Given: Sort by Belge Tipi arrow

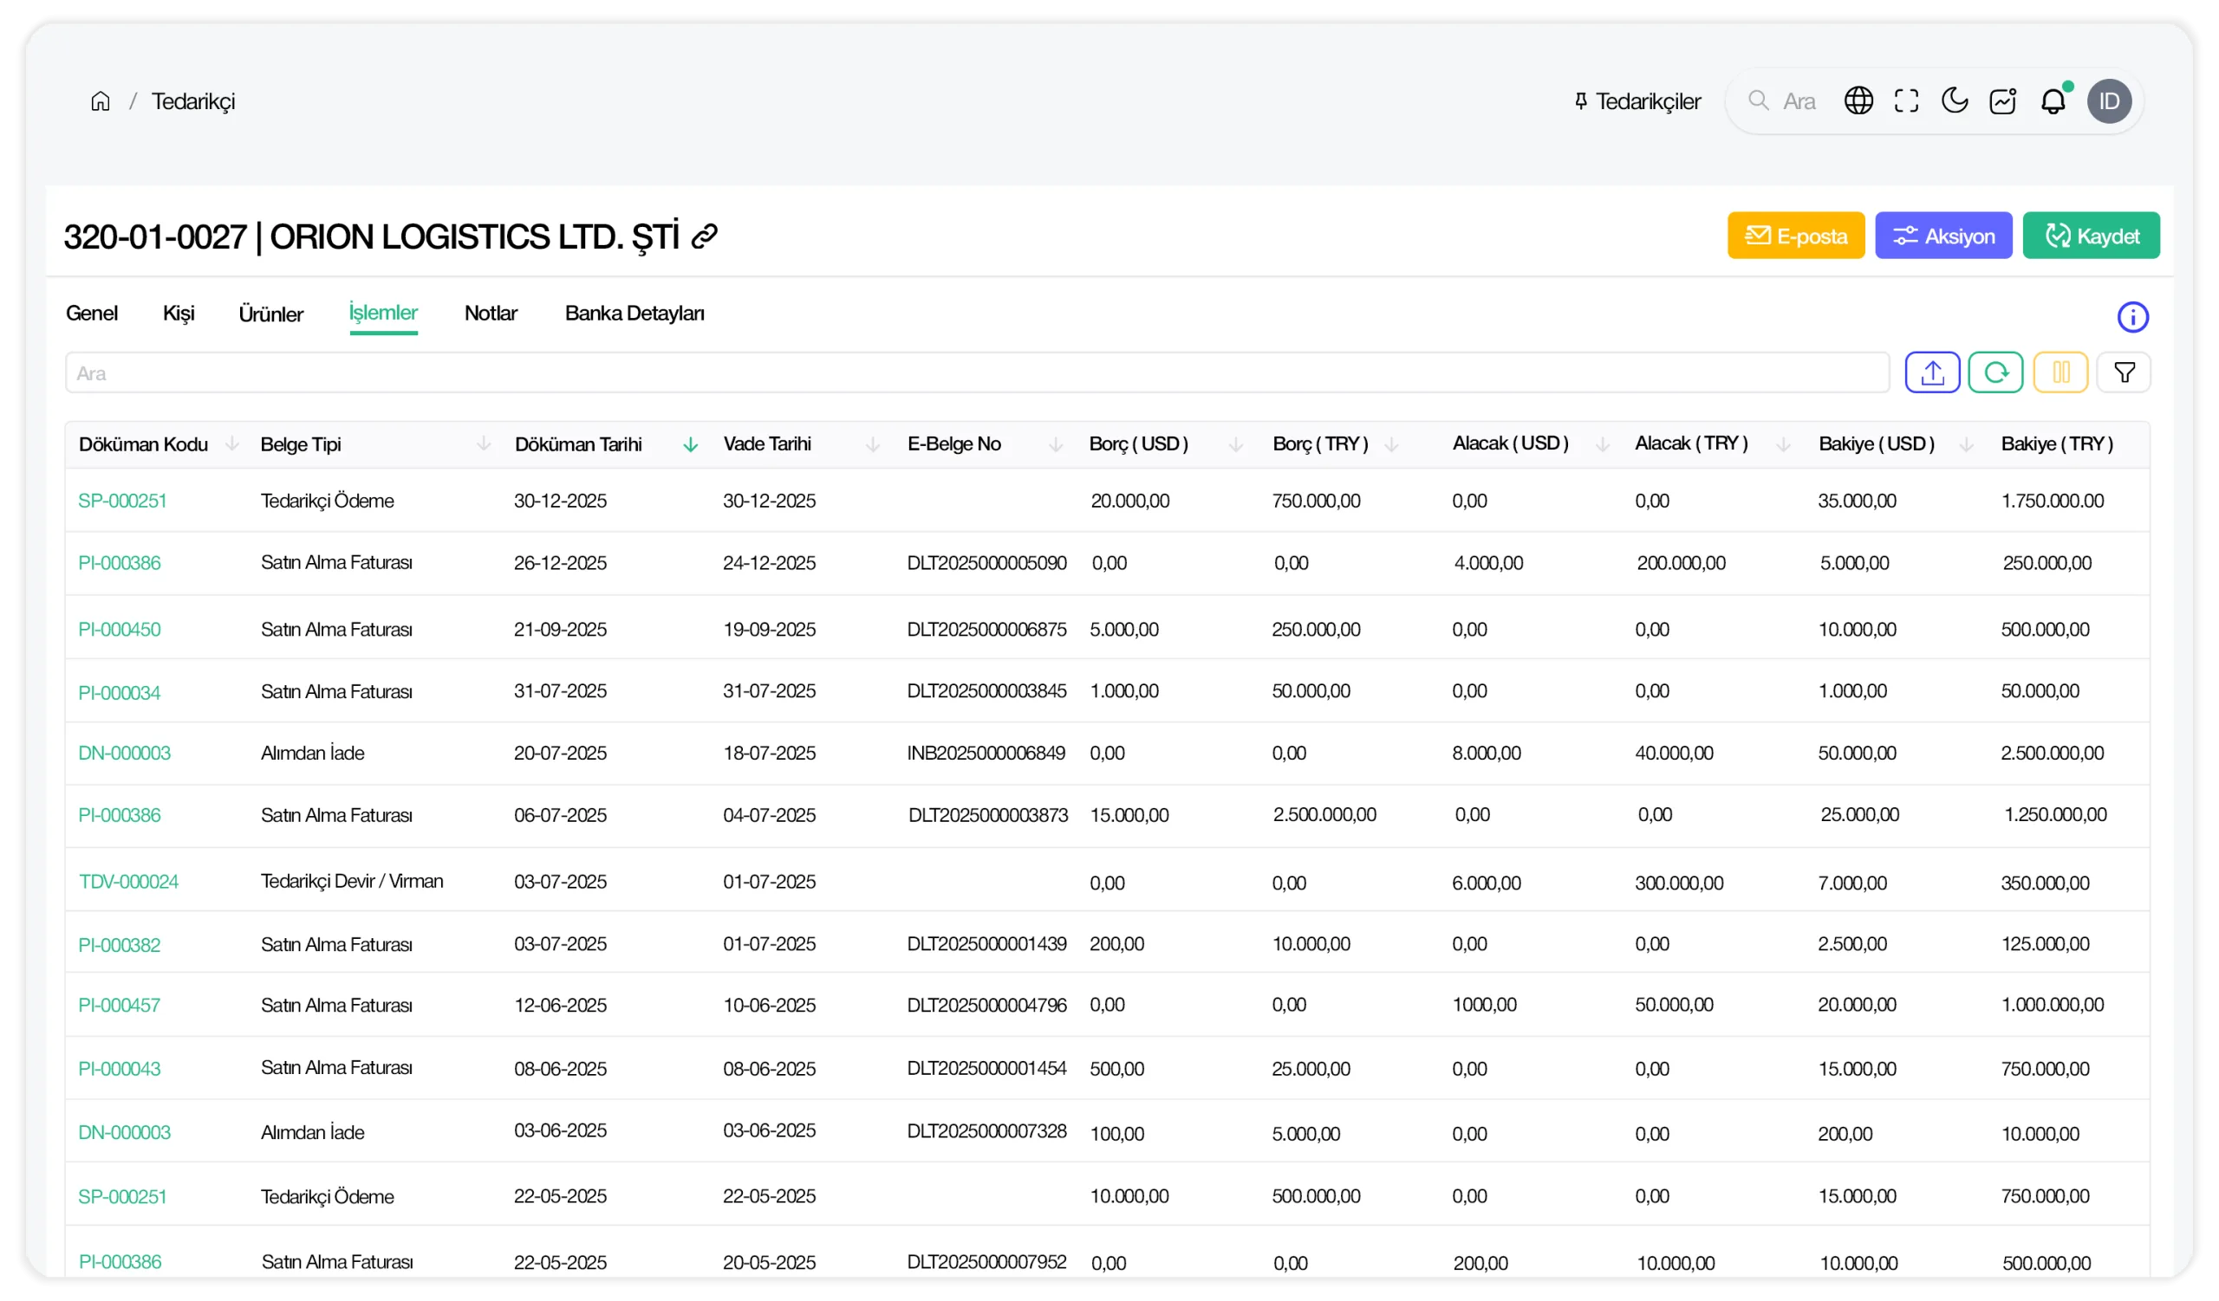Looking at the screenshot, I should pyautogui.click(x=484, y=443).
